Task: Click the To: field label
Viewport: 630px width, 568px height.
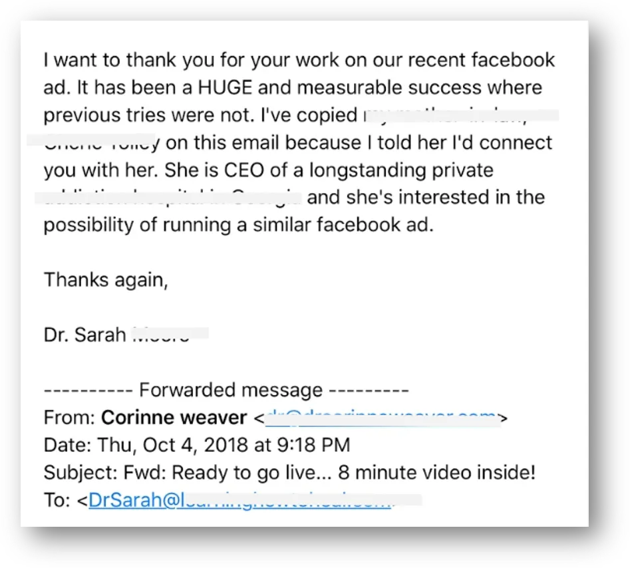Action: [59, 500]
